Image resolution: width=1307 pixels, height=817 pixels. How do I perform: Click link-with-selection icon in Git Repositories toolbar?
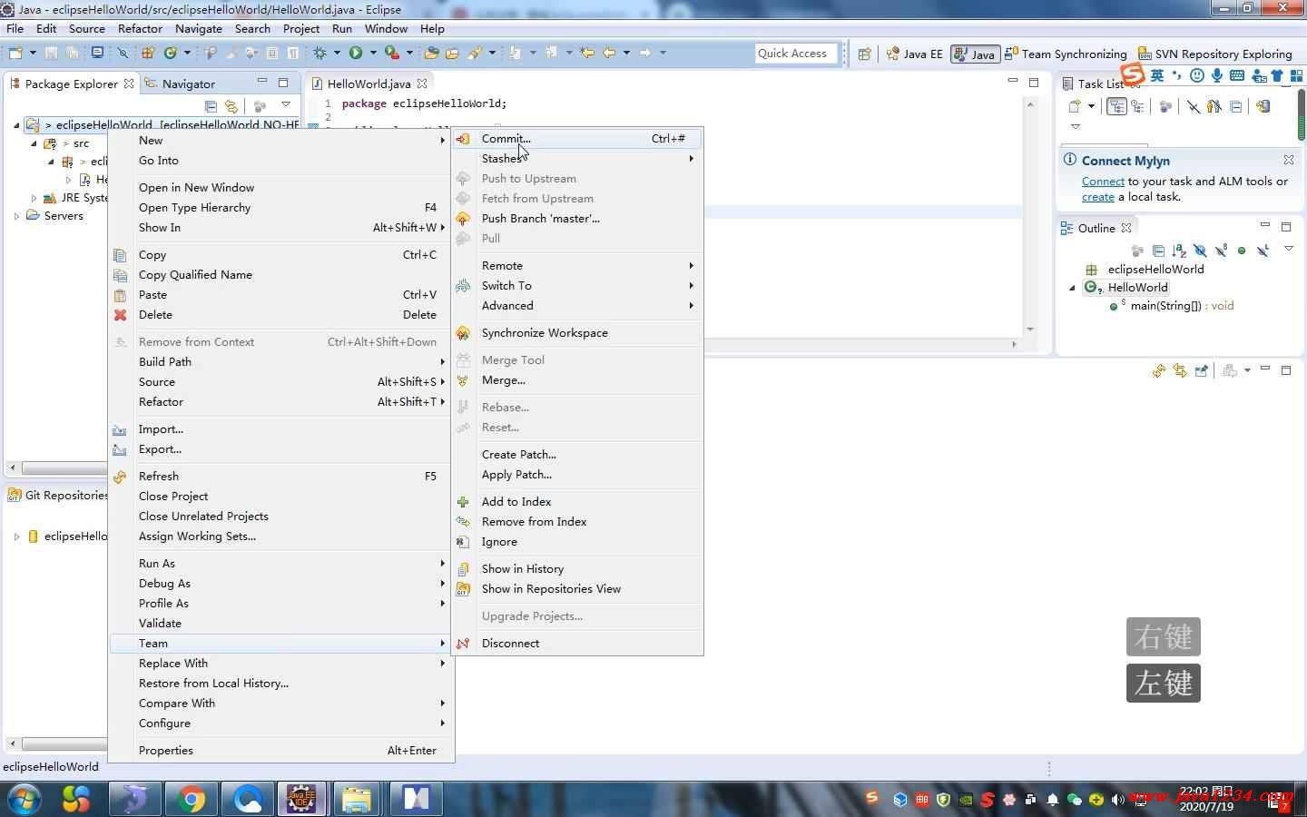tap(1180, 370)
